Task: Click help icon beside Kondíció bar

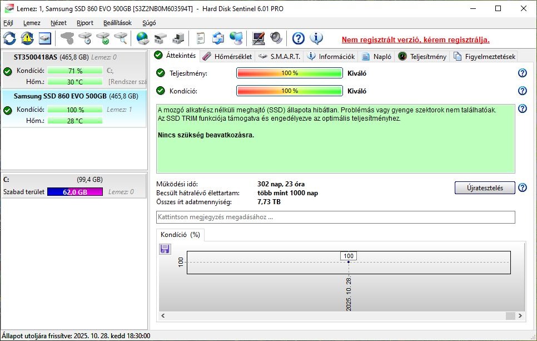Action: 523,91
